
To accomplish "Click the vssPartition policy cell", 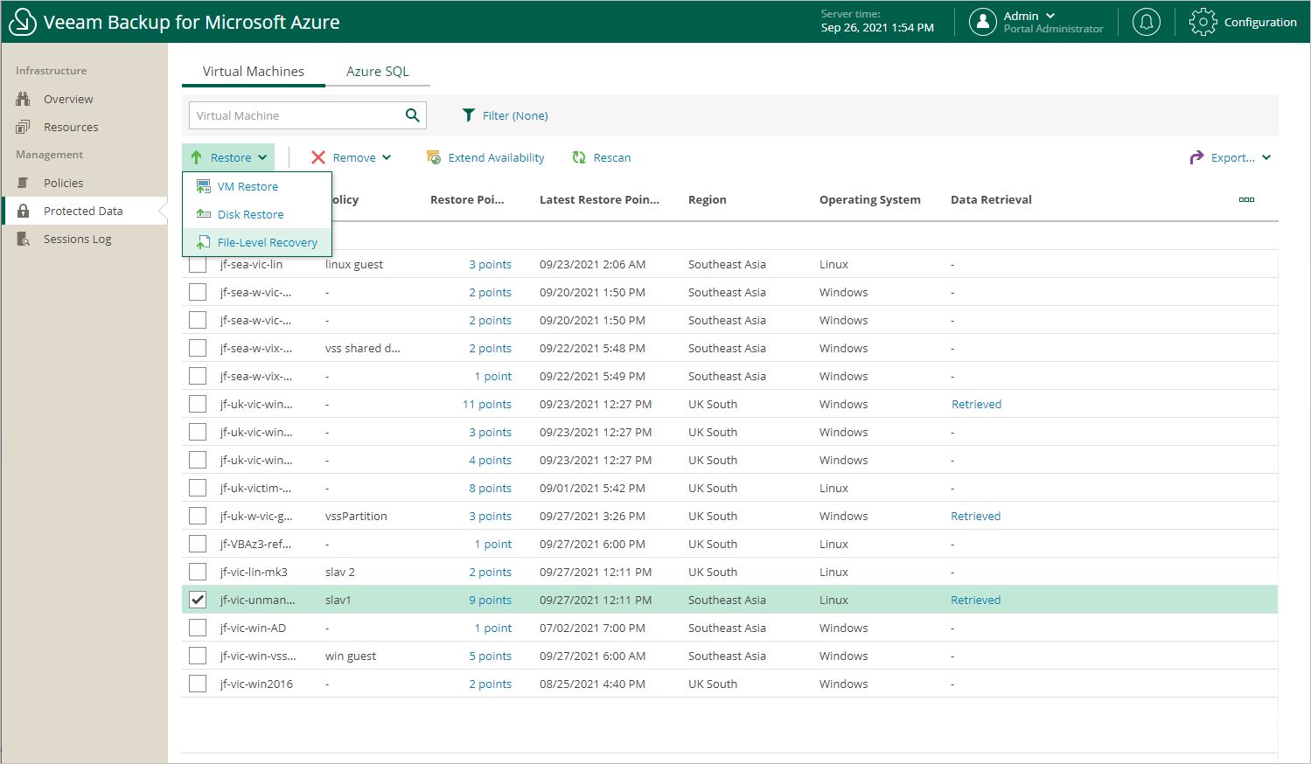I will [x=356, y=516].
